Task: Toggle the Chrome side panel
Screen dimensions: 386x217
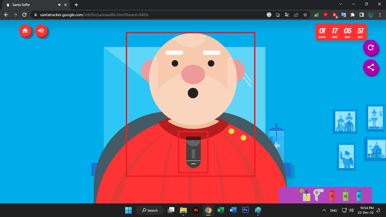Action: (x=362, y=15)
